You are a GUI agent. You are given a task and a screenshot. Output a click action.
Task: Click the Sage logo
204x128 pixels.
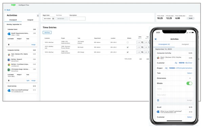13,5
